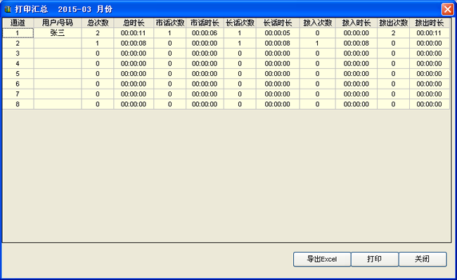
Task: Click the 拨出次数 column header
Action: click(x=393, y=23)
